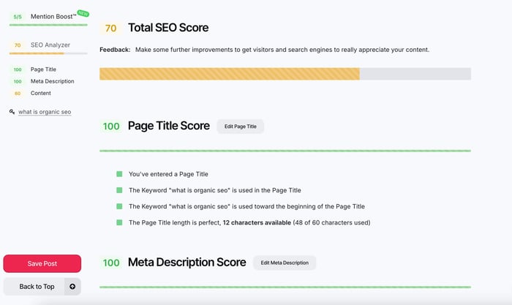Screen dimensions: 512x305
Task: Jump to Meta Description in sidebar list
Action: [x=52, y=81]
